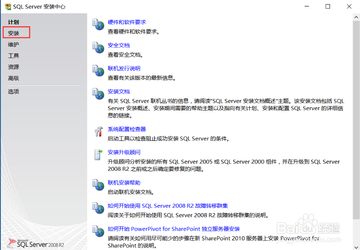Viewport: 360px width, 250px height.
Task: Minimize the SQL Server 安装中心 window
Action: 307,6
